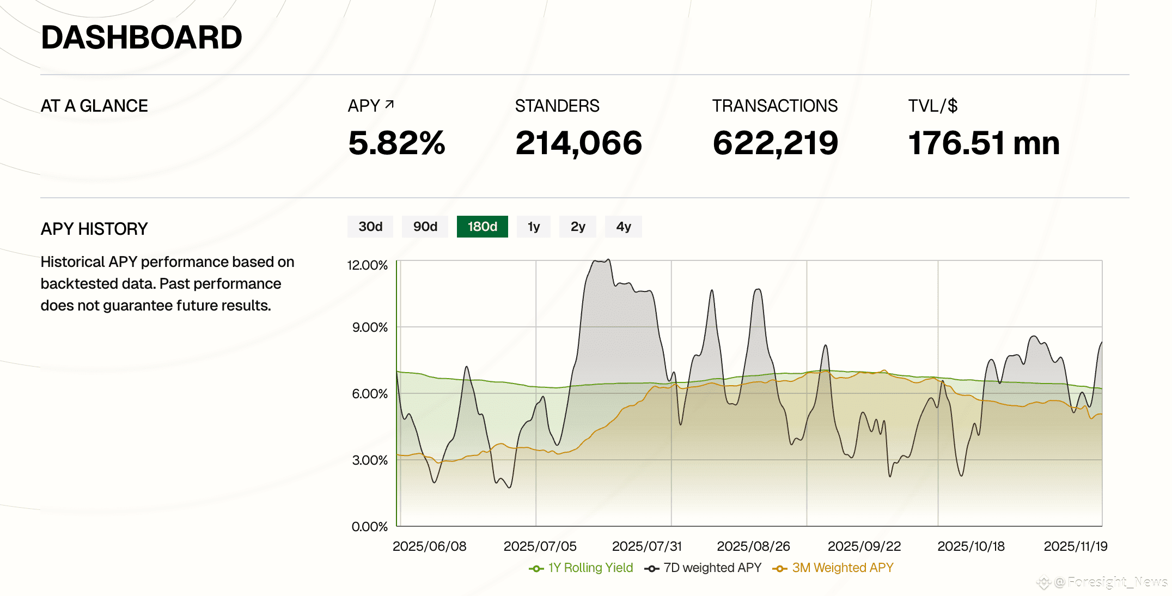Viewport: 1172px width, 596px height.
Task: Toggle 7D weighted APY legend marker
Action: [x=651, y=568]
